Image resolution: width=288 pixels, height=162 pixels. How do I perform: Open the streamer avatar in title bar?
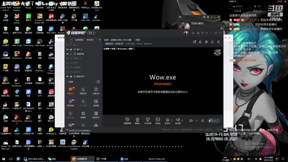(x=186, y=33)
